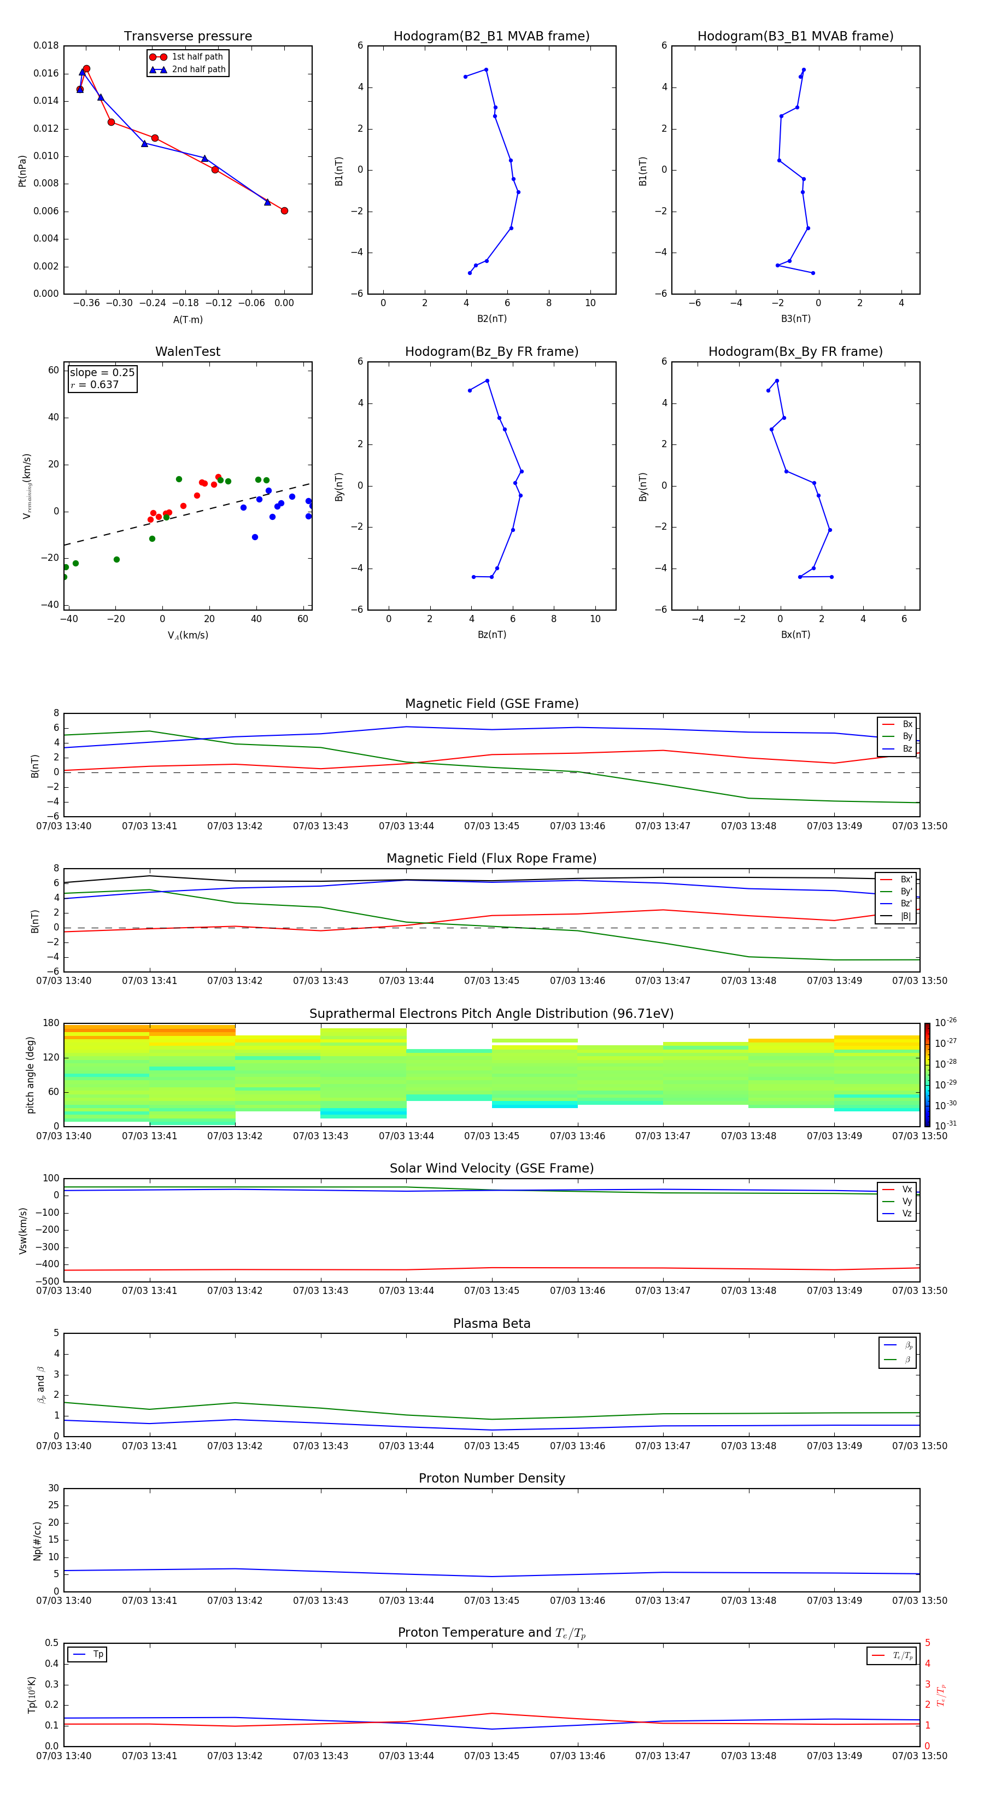
Task: Click the Tp legend entry in temperature plot
Action: pos(87,1654)
